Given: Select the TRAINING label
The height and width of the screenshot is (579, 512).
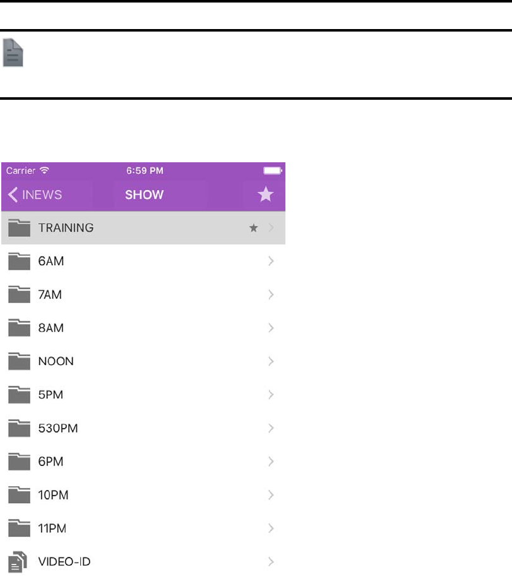Looking at the screenshot, I should [66, 228].
